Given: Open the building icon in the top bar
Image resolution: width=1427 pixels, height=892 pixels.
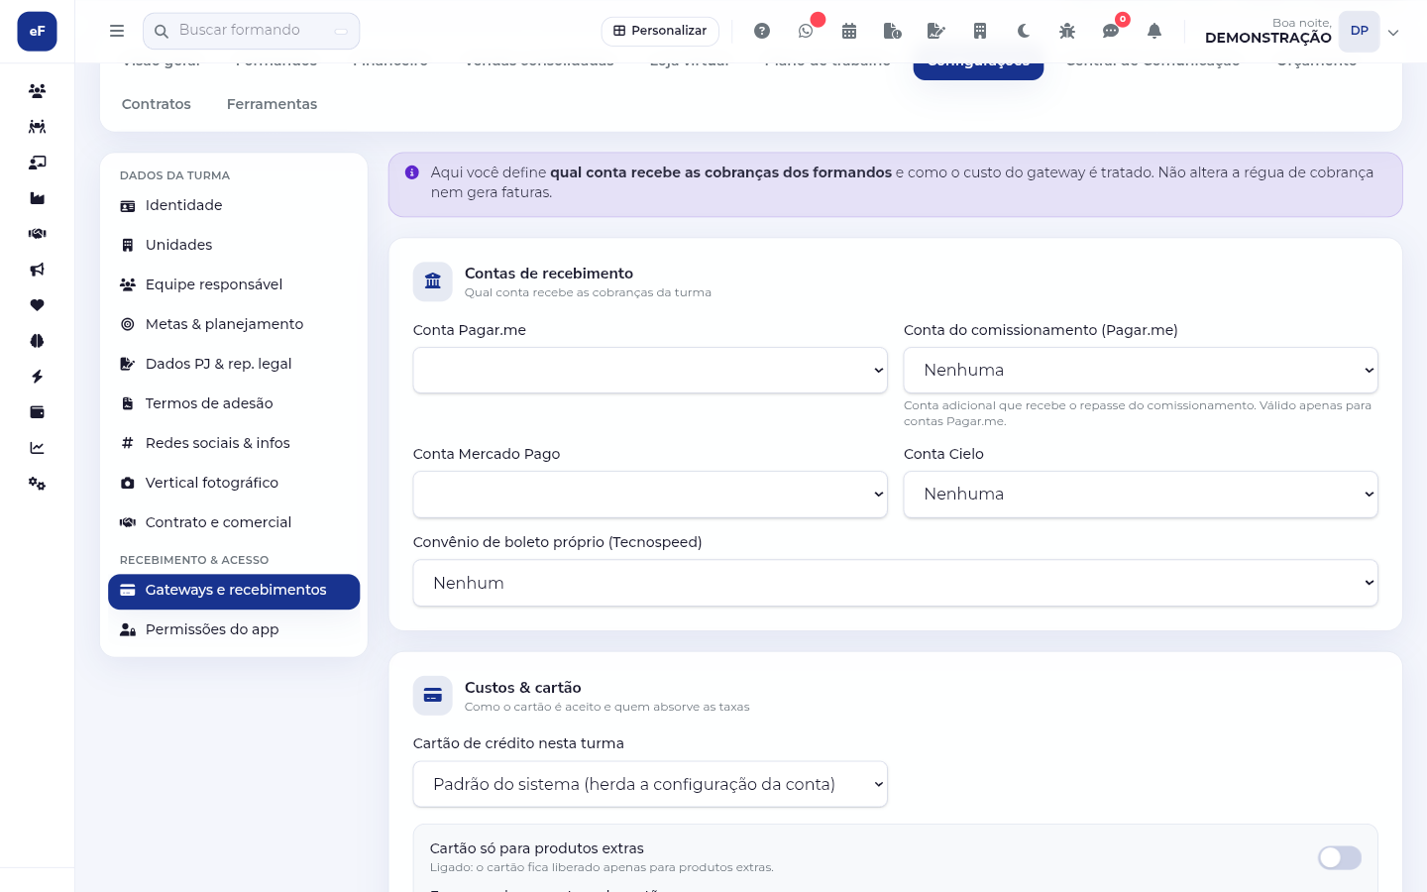Looking at the screenshot, I should tap(980, 31).
